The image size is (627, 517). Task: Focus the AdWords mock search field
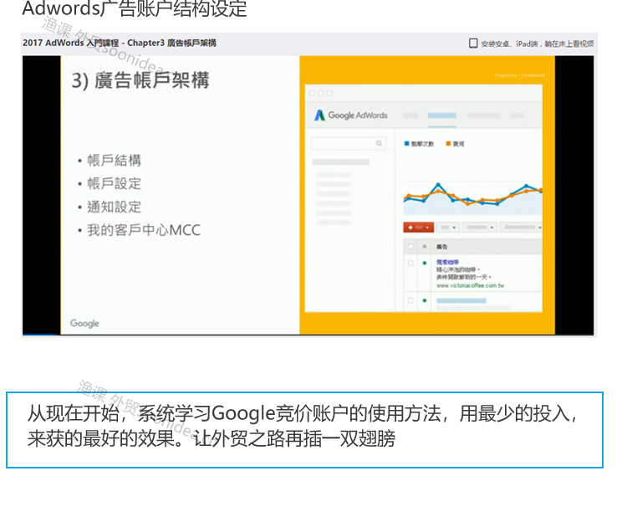349,143
